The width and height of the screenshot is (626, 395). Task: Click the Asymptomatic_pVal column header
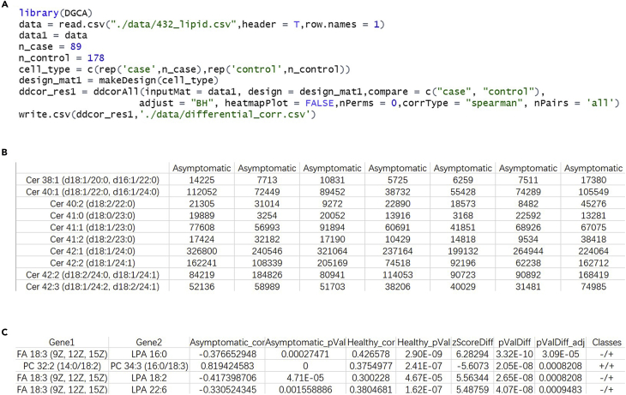click(x=305, y=343)
